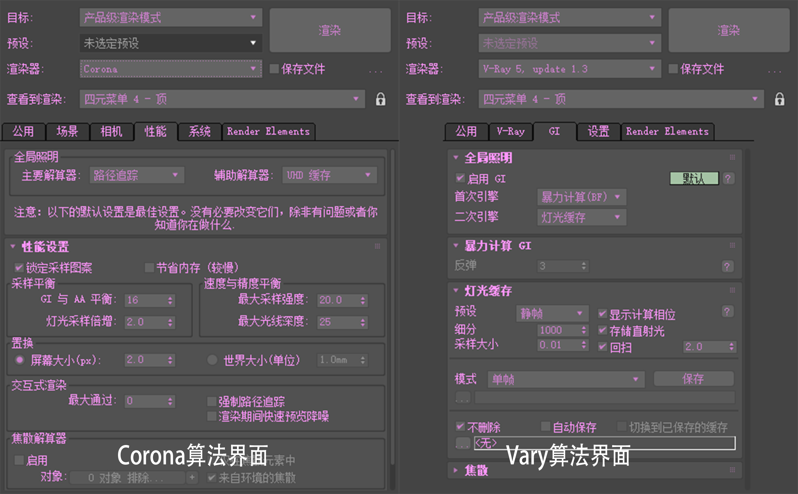The image size is (798, 494).
Task: Click the save file dots in V-Ray panel
Action: 775,71
